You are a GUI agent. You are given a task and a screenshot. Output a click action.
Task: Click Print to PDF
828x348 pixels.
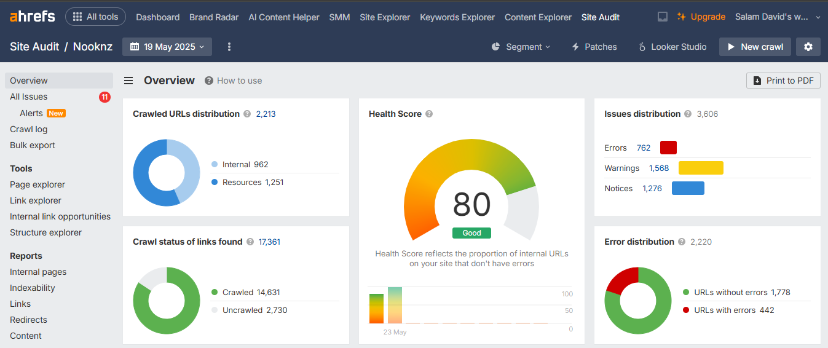[x=783, y=81]
